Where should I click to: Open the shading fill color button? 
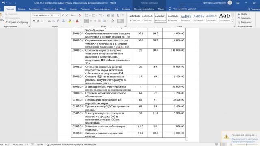(113, 21)
